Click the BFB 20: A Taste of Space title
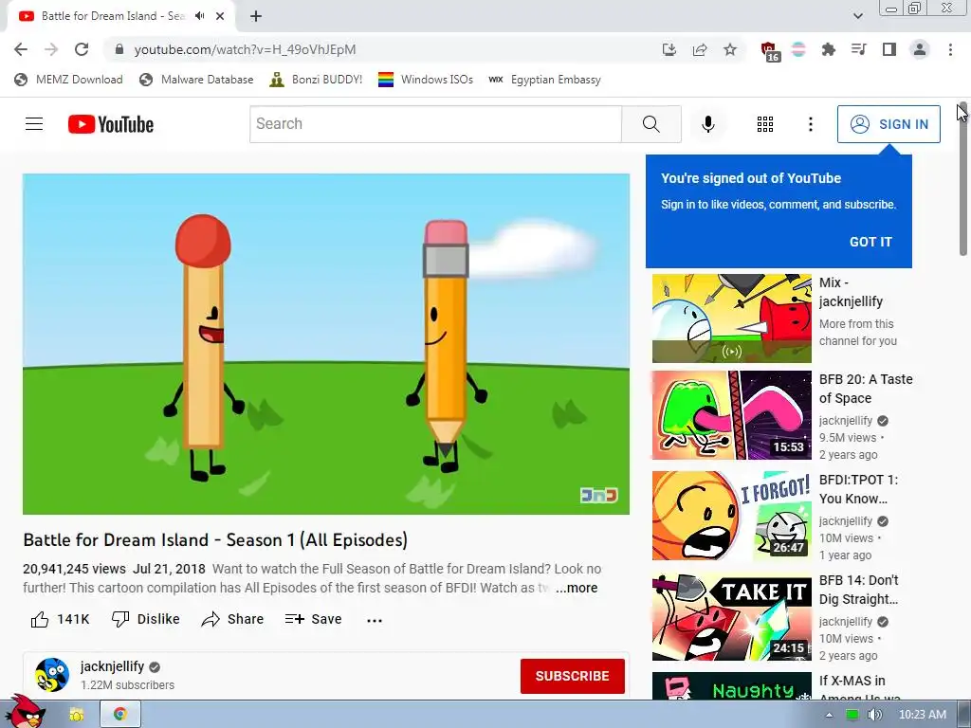 coord(866,389)
